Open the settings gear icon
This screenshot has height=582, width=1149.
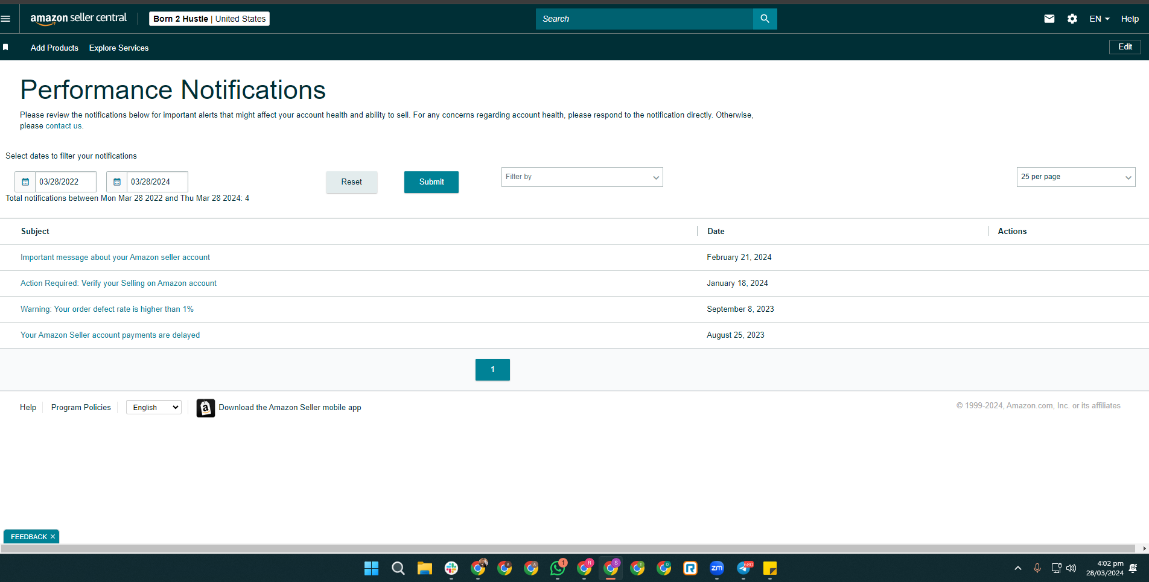1072,19
